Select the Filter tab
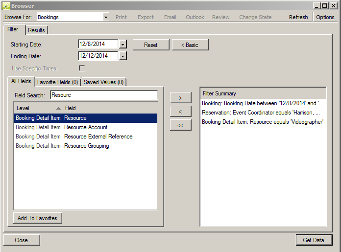This screenshot has height=252, width=341. point(13,29)
